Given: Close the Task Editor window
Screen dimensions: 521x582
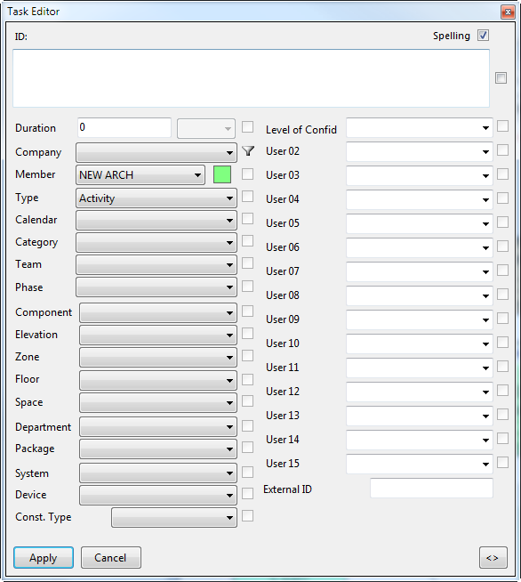Looking at the screenshot, I should (508, 12).
